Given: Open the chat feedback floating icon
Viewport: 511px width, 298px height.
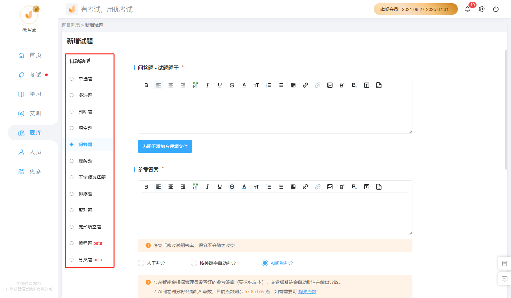Looking at the screenshot, I should pyautogui.click(x=505, y=279).
